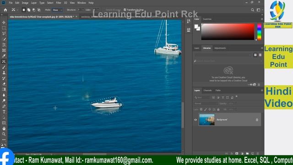The height and width of the screenshot is (165, 293).
Task: Switch to the Learn tab
Action: pos(196,48)
